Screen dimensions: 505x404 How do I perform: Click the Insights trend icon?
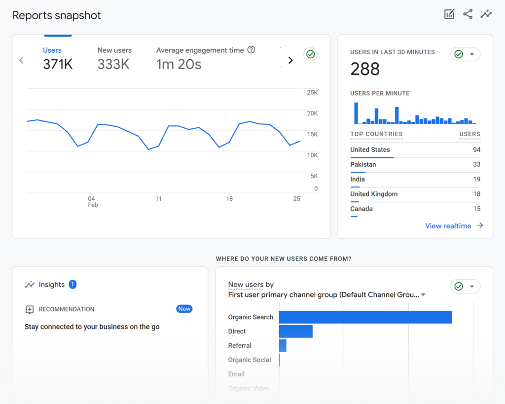30,285
